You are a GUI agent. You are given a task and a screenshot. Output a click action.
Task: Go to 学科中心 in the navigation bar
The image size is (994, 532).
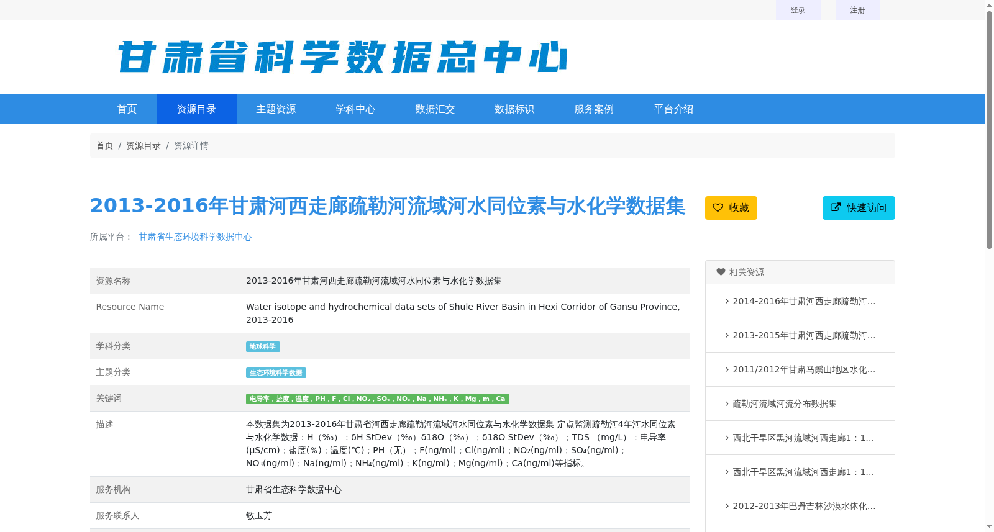pyautogui.click(x=355, y=109)
